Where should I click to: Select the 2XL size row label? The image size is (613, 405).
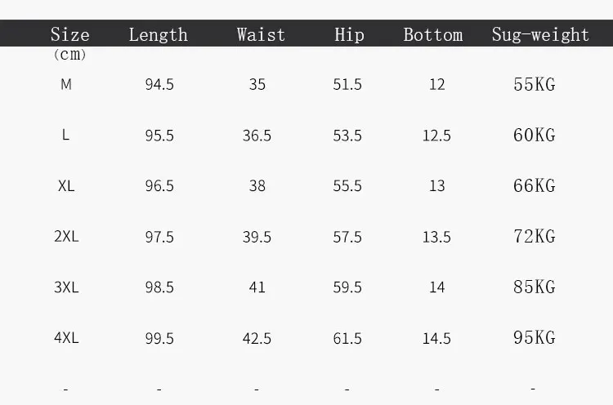coord(66,236)
